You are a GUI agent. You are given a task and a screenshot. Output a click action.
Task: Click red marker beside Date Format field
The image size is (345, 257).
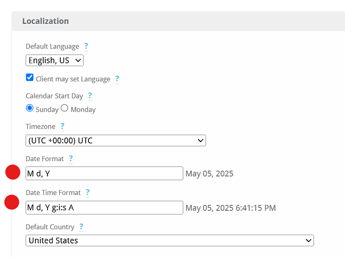13,172
